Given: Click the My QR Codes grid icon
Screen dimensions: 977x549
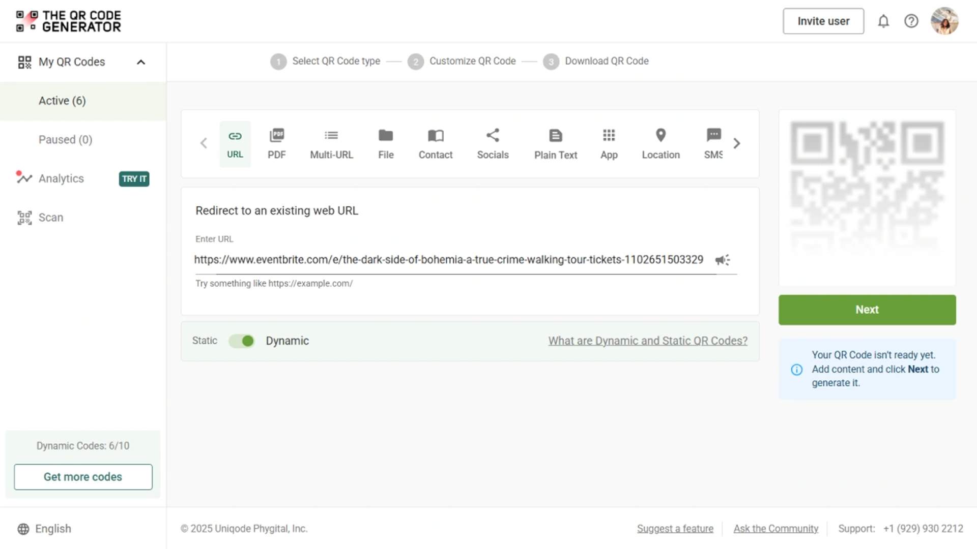Looking at the screenshot, I should [24, 62].
